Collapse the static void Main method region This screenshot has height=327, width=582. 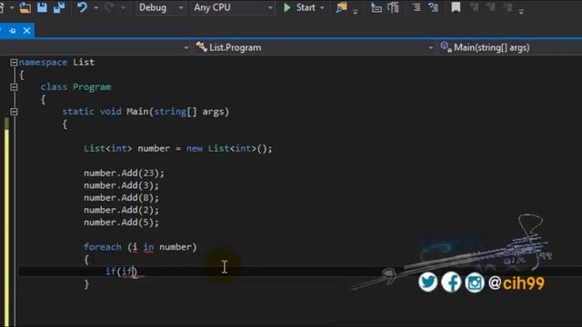click(14, 112)
